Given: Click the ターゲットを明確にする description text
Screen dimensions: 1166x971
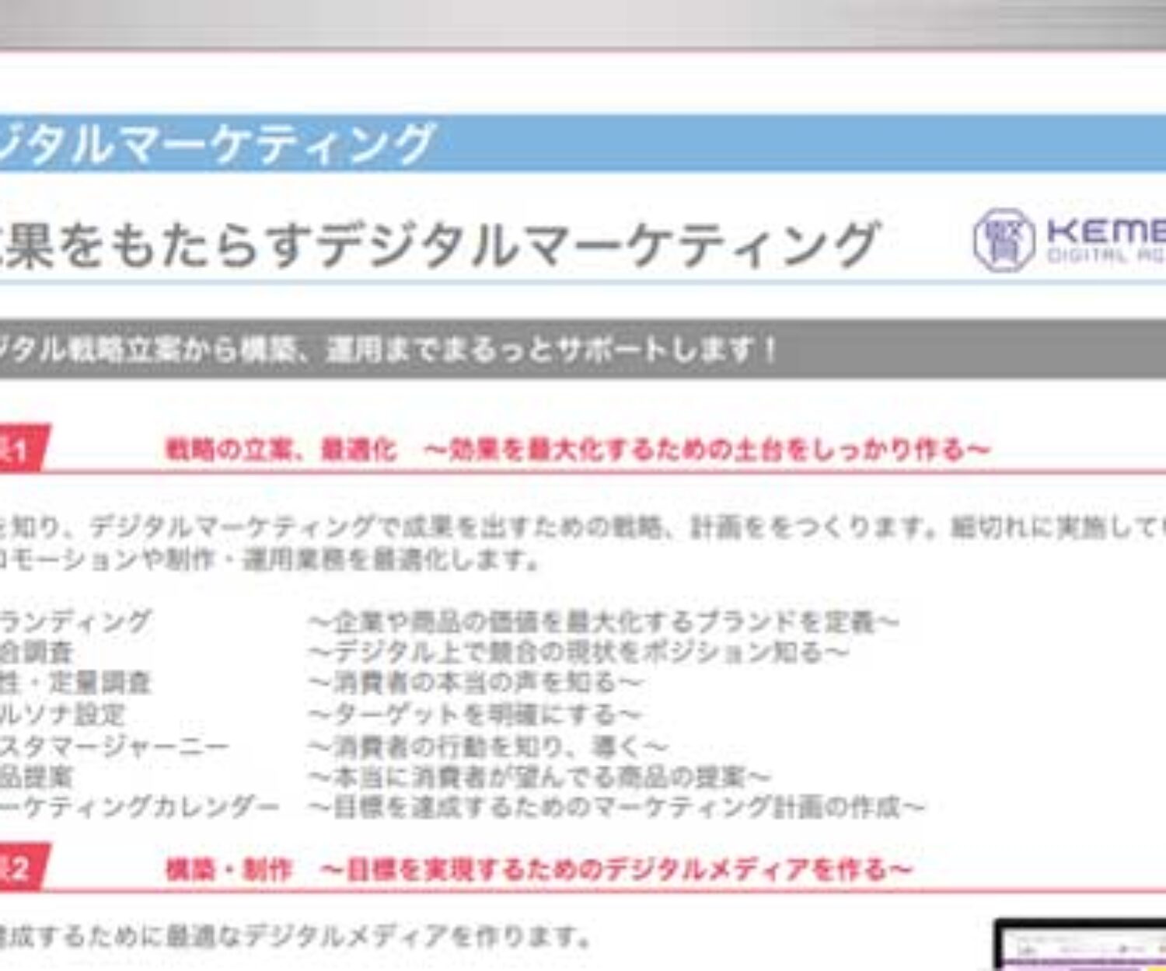Looking at the screenshot, I should [x=475, y=714].
